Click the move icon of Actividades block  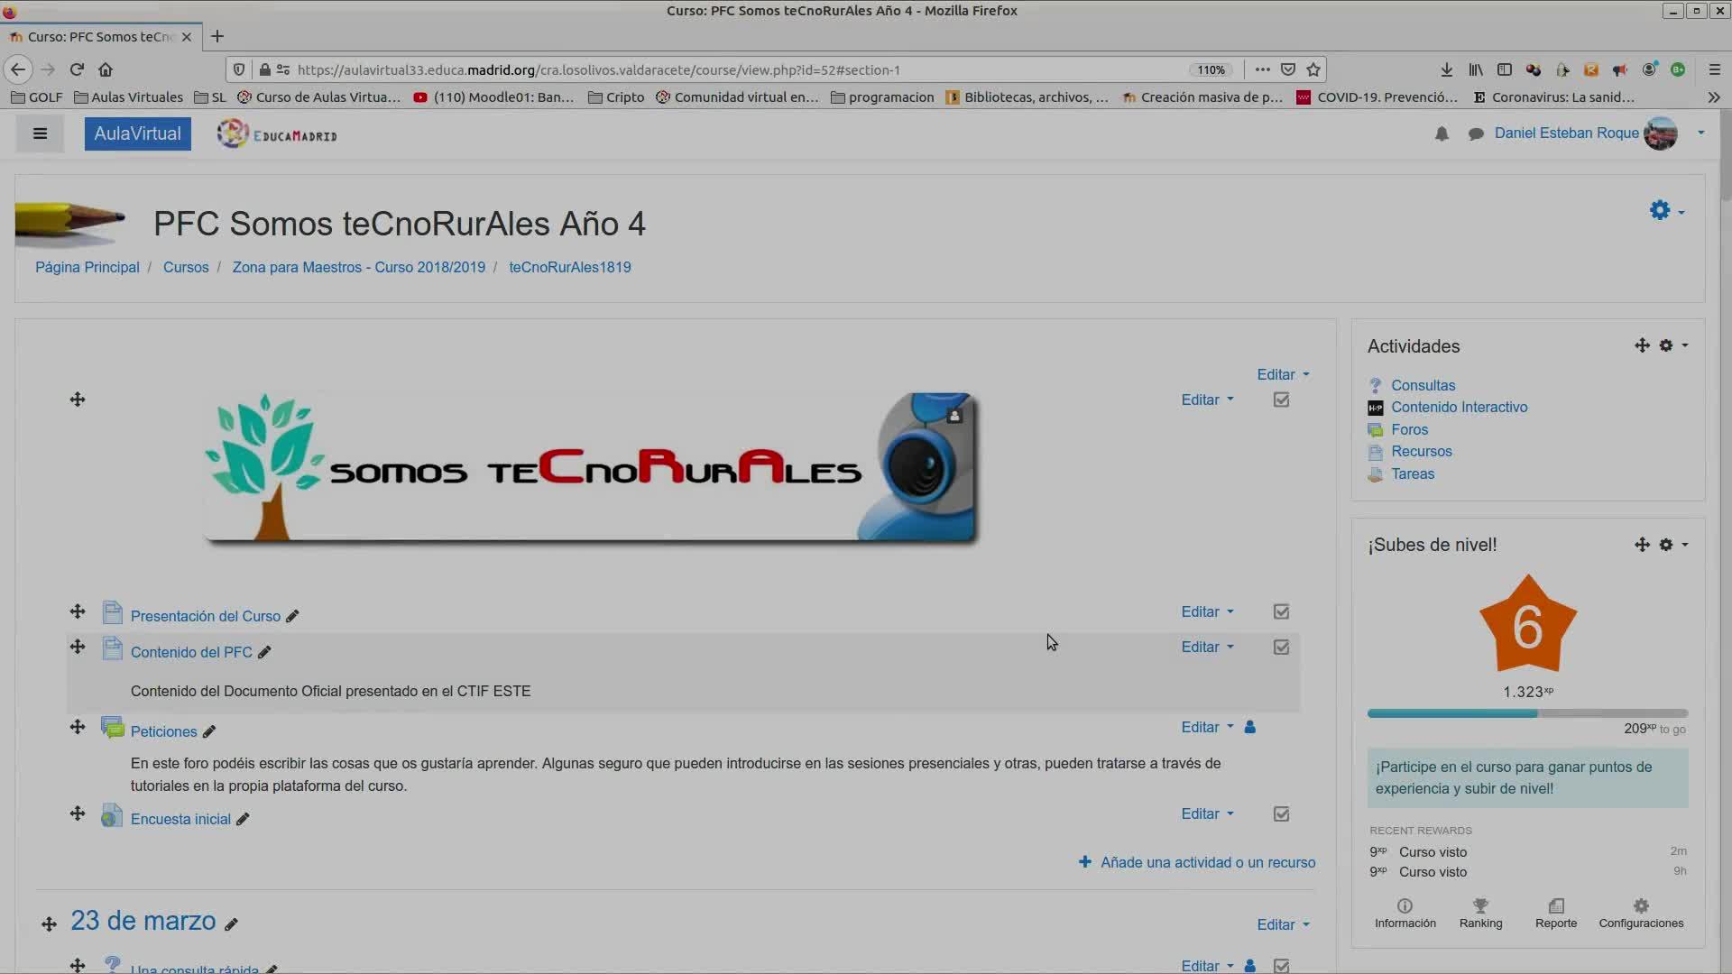(x=1642, y=345)
